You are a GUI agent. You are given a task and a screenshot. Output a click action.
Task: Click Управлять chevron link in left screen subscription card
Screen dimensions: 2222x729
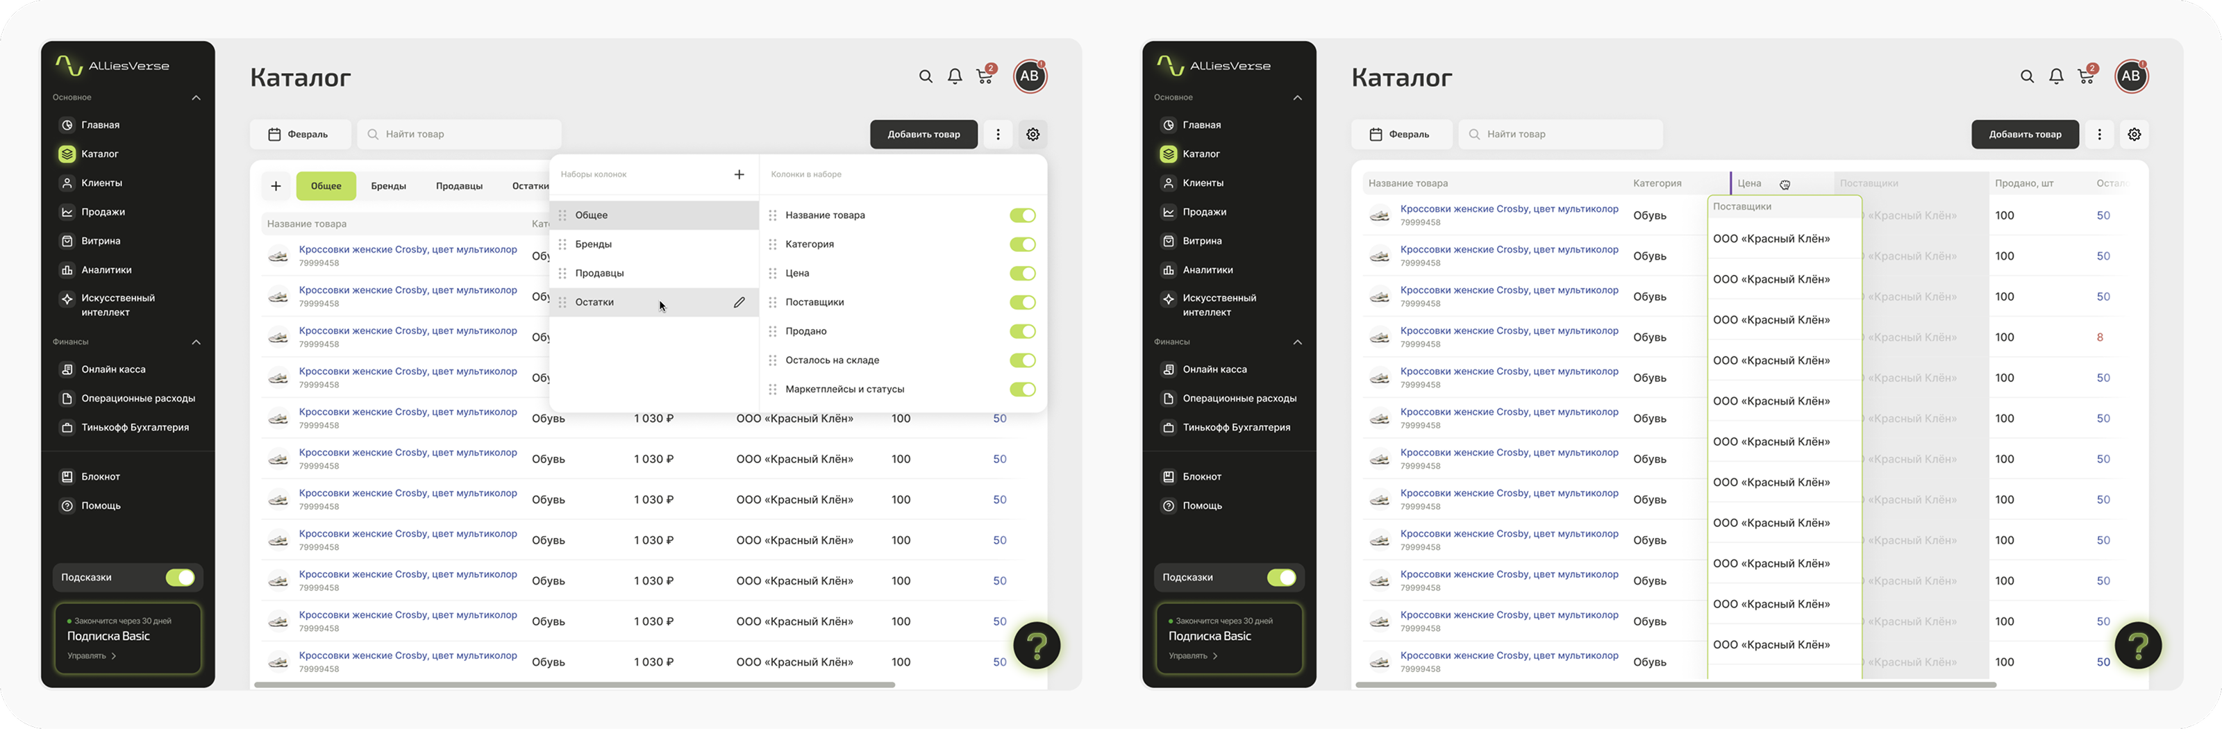point(92,657)
